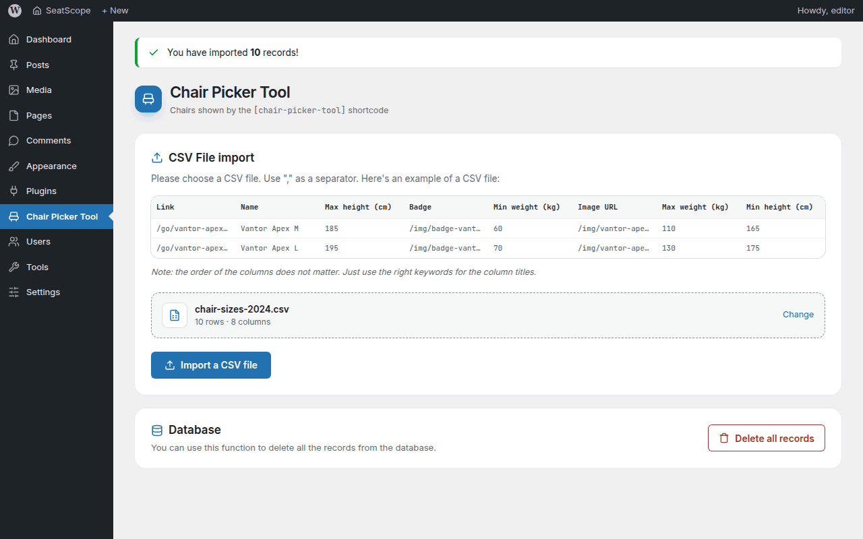Open the Comments menu item
This screenshot has width=863, height=539.
(x=57, y=141)
